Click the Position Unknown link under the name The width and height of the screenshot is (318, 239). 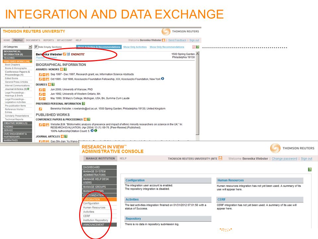46,58
